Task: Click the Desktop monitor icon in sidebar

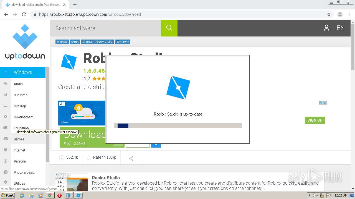Action: [x=5, y=106]
